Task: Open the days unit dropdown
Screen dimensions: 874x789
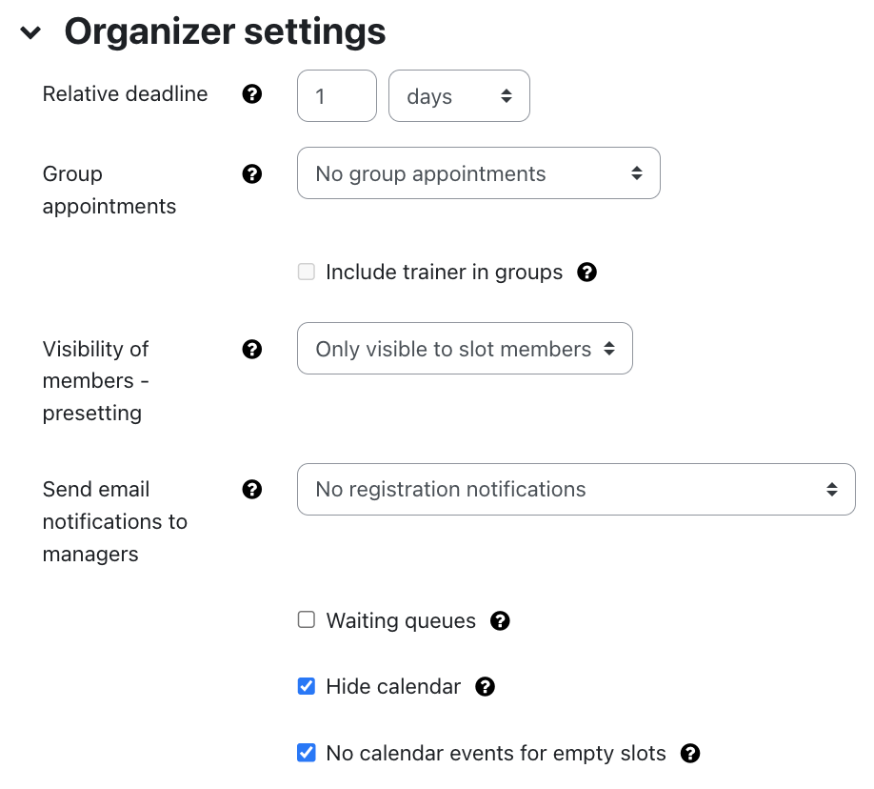Action: pyautogui.click(x=459, y=95)
